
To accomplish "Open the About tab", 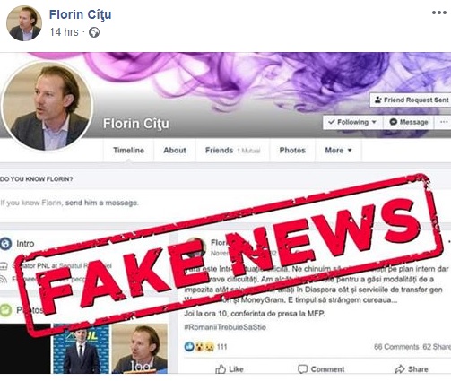I will (175, 151).
